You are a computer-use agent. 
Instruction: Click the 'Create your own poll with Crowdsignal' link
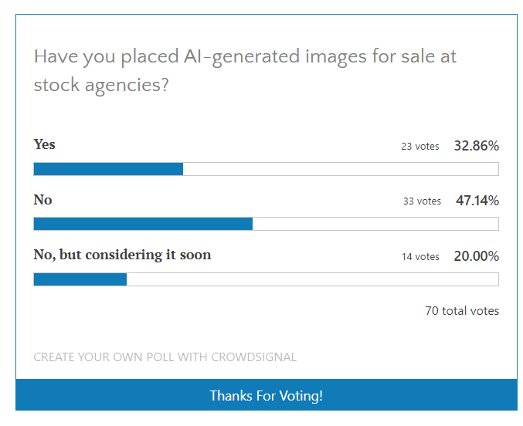[x=165, y=357]
